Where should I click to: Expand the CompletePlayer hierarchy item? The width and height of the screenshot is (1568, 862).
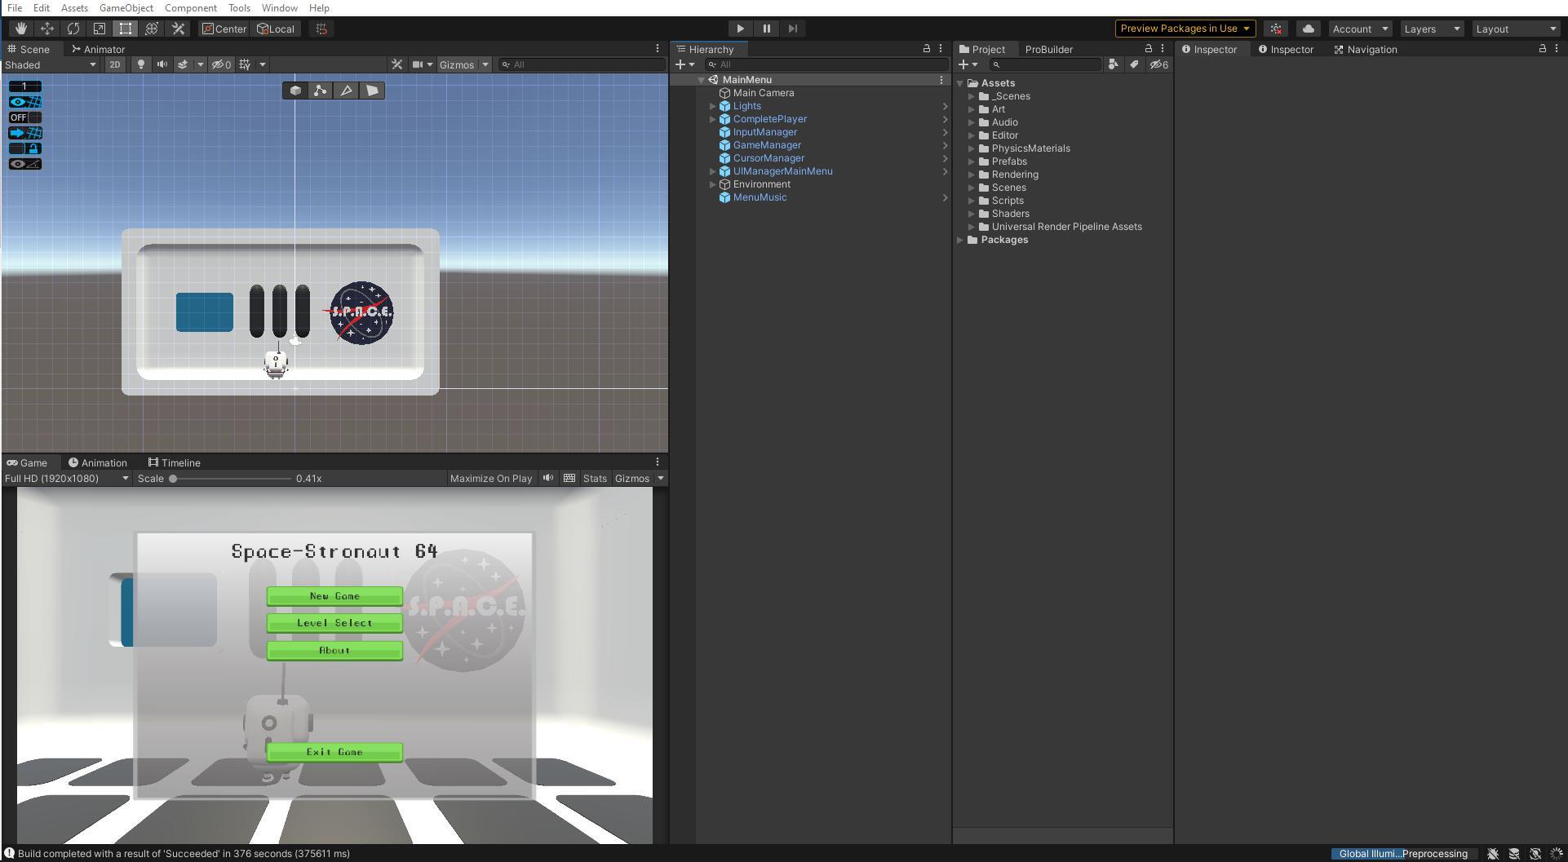click(713, 119)
